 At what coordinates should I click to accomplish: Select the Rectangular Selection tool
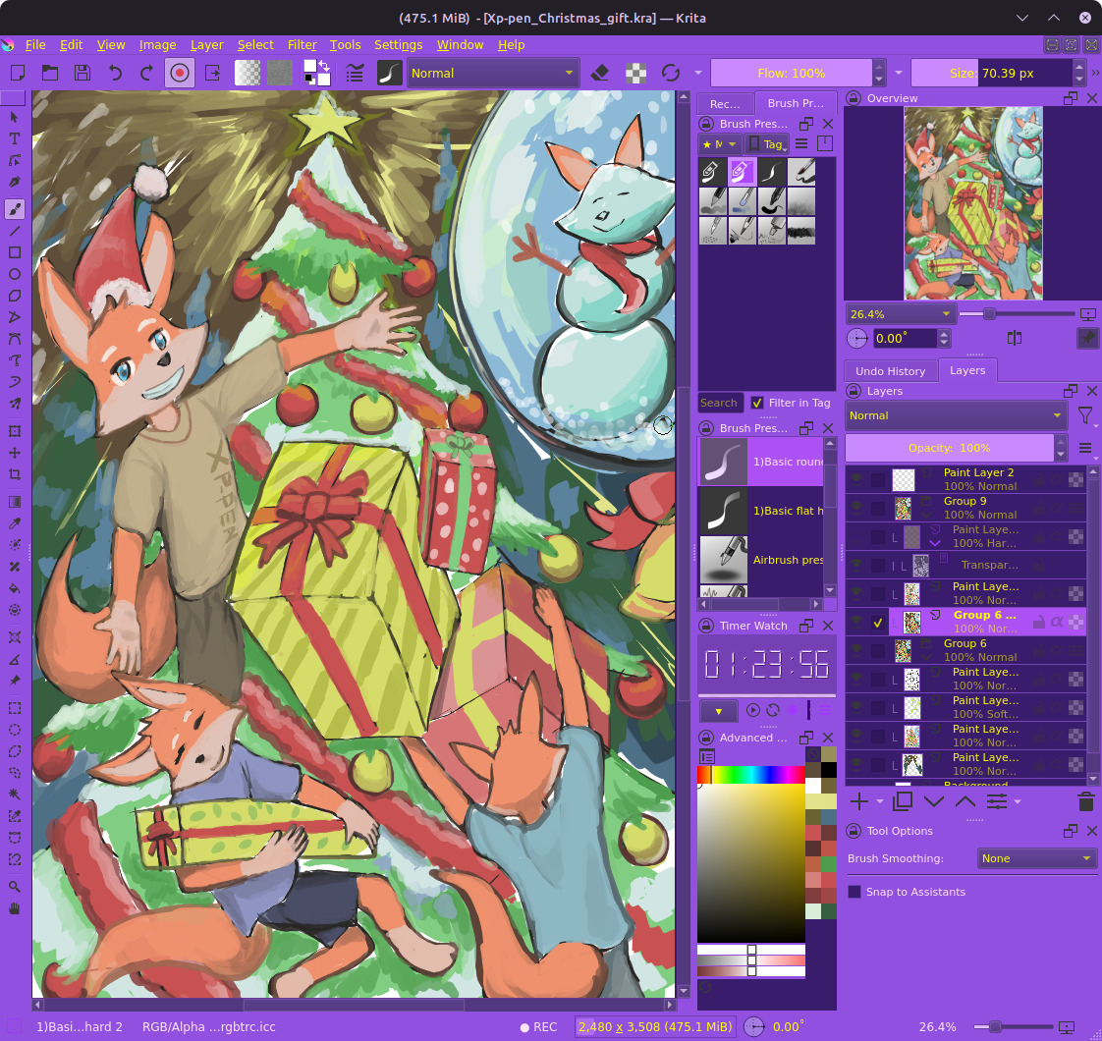[x=14, y=708]
